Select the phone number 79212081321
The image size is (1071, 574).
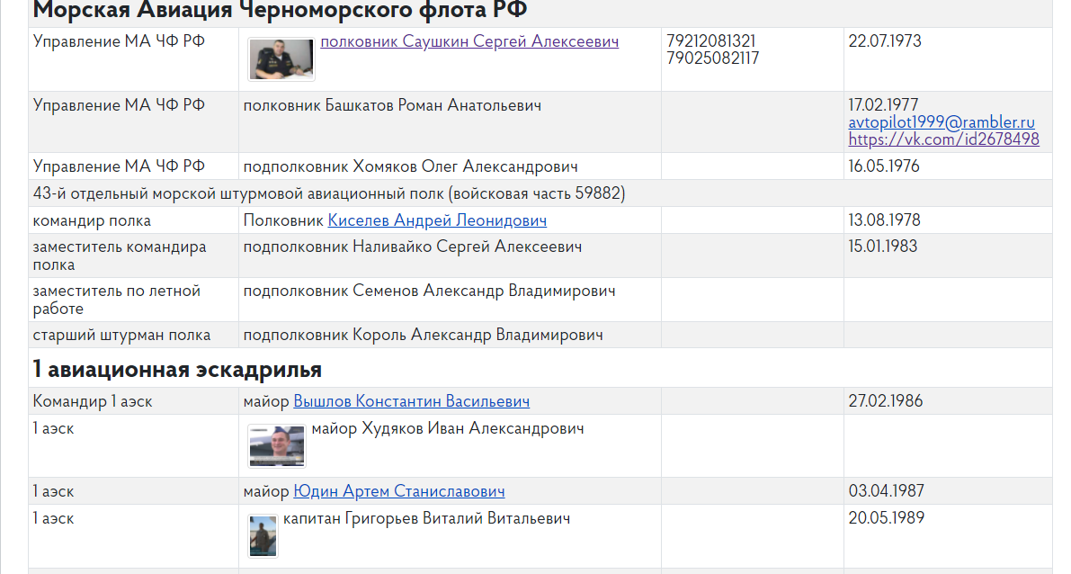(x=710, y=40)
